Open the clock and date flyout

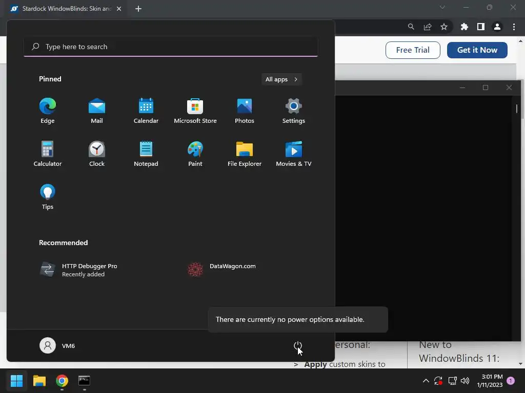490,381
